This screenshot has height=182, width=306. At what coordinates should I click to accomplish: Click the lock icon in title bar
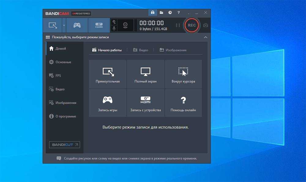[x=153, y=13]
